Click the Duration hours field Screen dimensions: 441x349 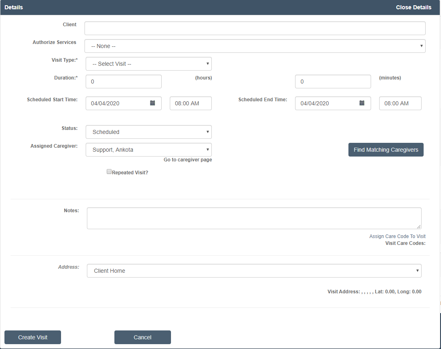(124, 82)
